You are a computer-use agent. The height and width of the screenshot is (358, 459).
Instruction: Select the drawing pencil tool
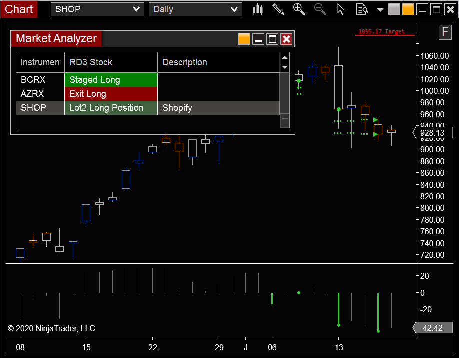(278, 9)
